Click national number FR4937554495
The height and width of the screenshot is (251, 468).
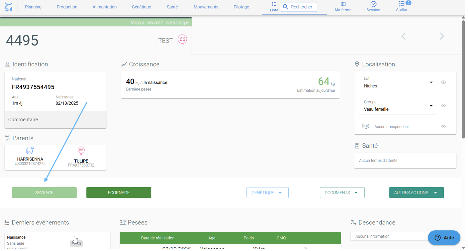[33, 87]
